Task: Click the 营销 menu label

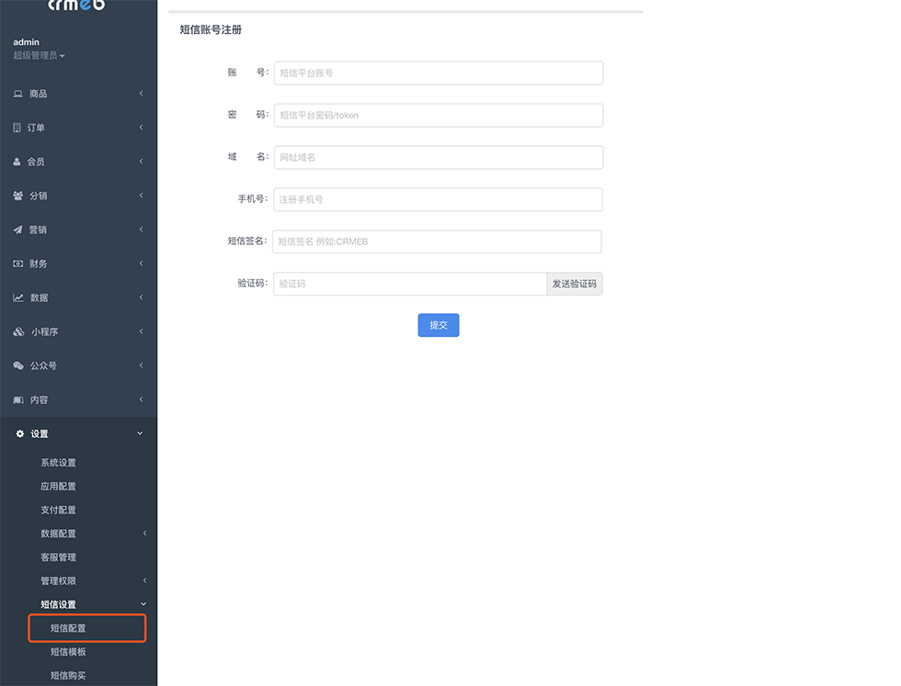Action: coord(38,230)
